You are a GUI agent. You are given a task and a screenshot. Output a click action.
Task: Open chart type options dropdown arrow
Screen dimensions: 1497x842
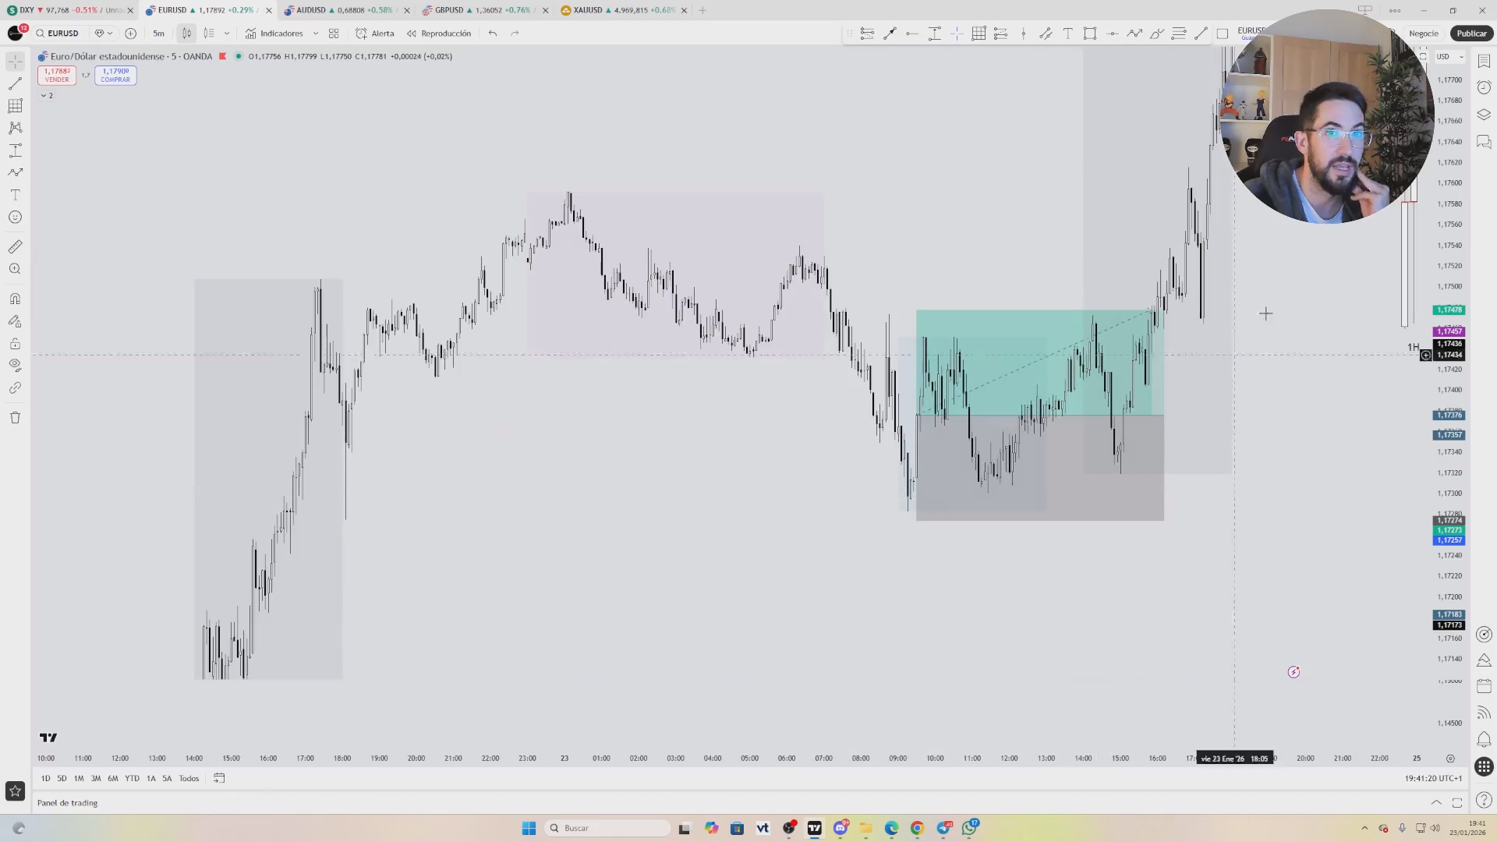click(227, 34)
